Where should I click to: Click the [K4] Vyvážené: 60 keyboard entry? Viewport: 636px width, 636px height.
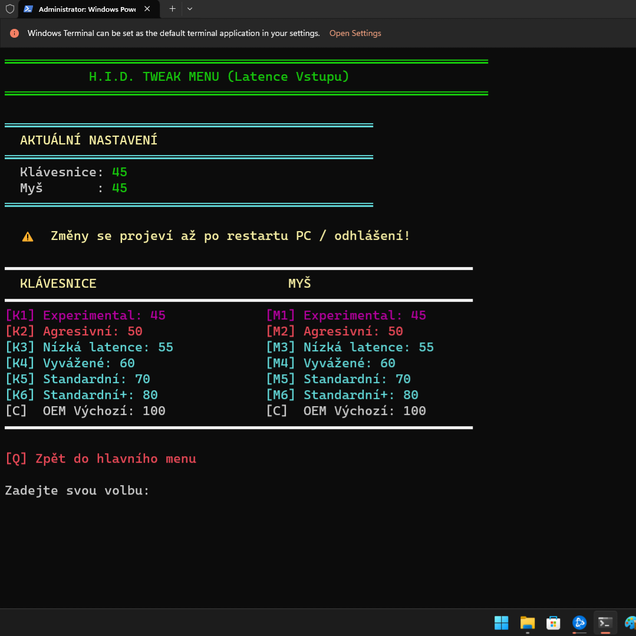pyautogui.click(x=70, y=363)
